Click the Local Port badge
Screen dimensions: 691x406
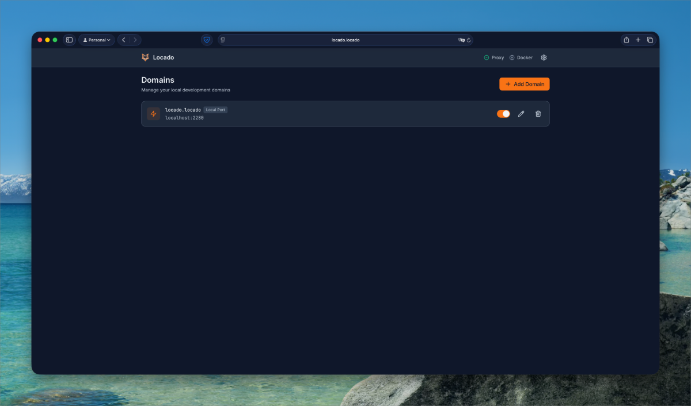pos(215,109)
